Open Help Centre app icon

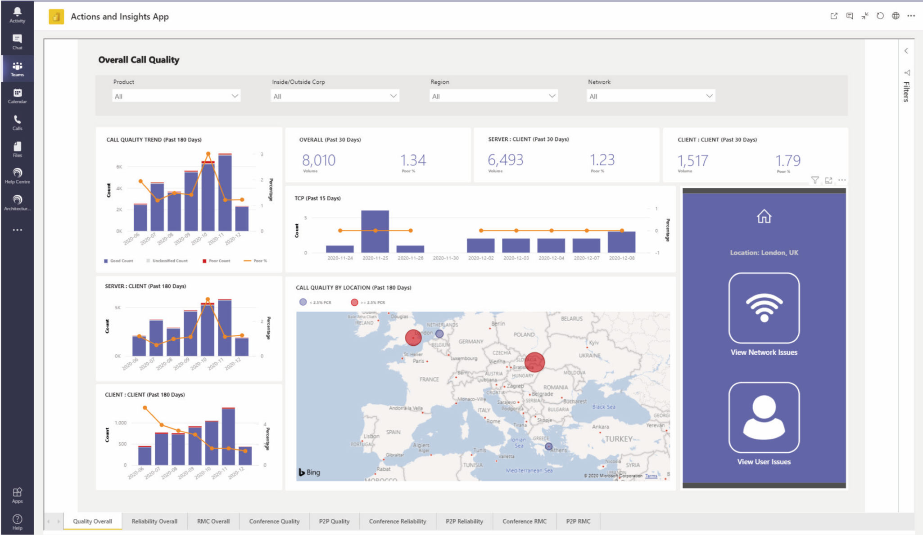click(x=17, y=176)
